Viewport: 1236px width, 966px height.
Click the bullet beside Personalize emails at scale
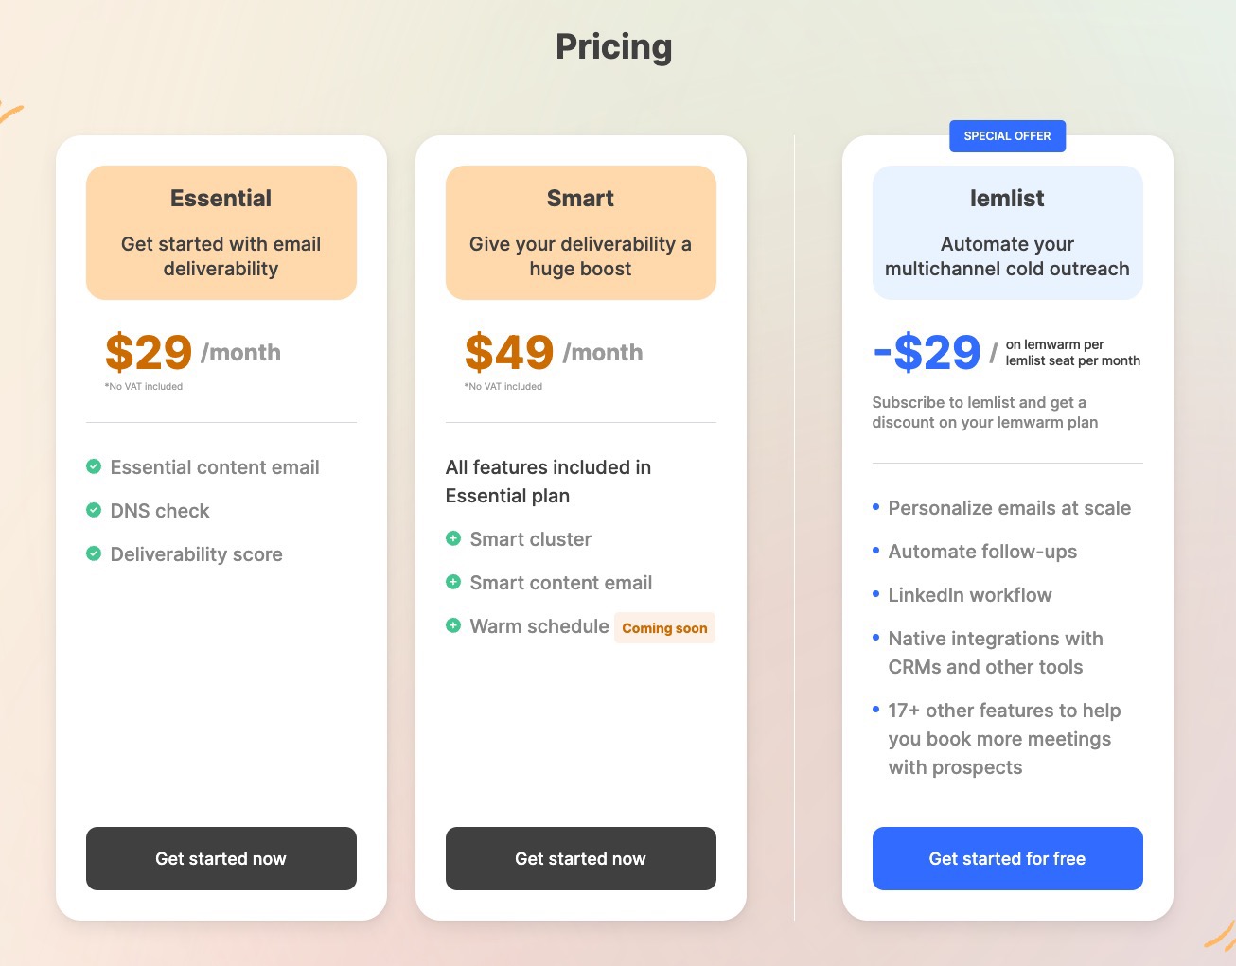point(875,507)
